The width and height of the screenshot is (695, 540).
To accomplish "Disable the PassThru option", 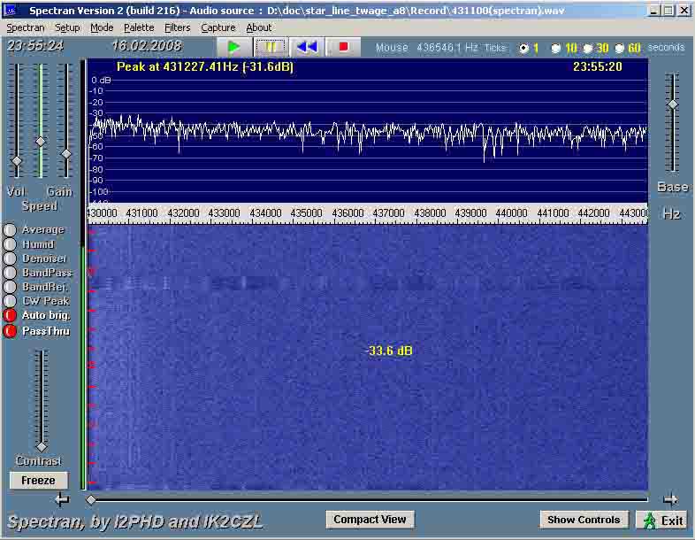I will [10, 331].
